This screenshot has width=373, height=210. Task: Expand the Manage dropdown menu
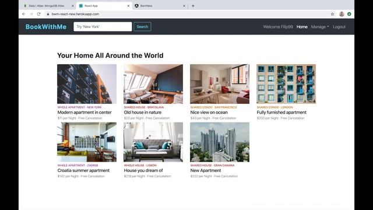click(x=320, y=27)
